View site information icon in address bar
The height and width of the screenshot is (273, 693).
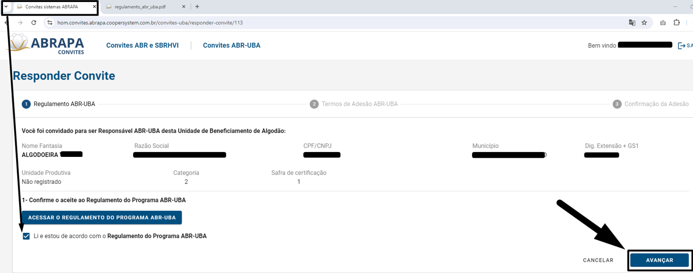click(x=49, y=23)
